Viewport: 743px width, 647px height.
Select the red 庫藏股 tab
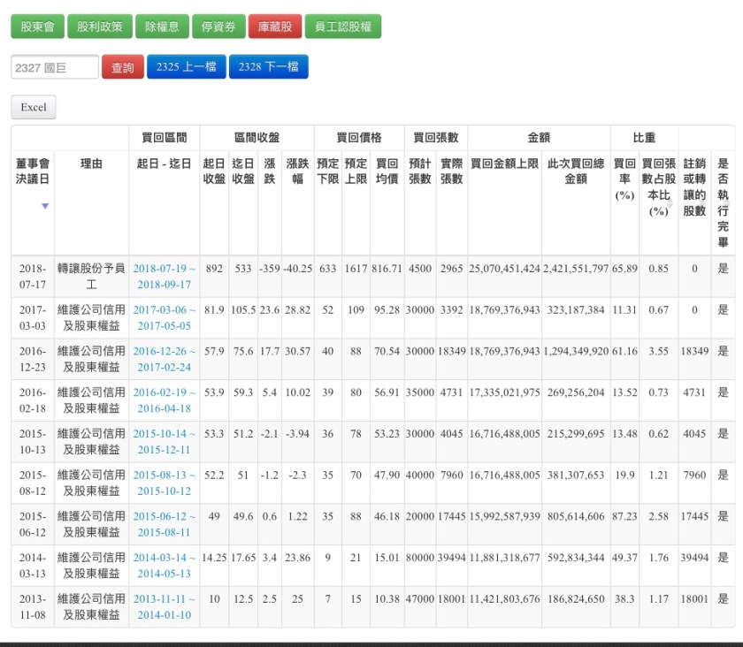[x=275, y=27]
